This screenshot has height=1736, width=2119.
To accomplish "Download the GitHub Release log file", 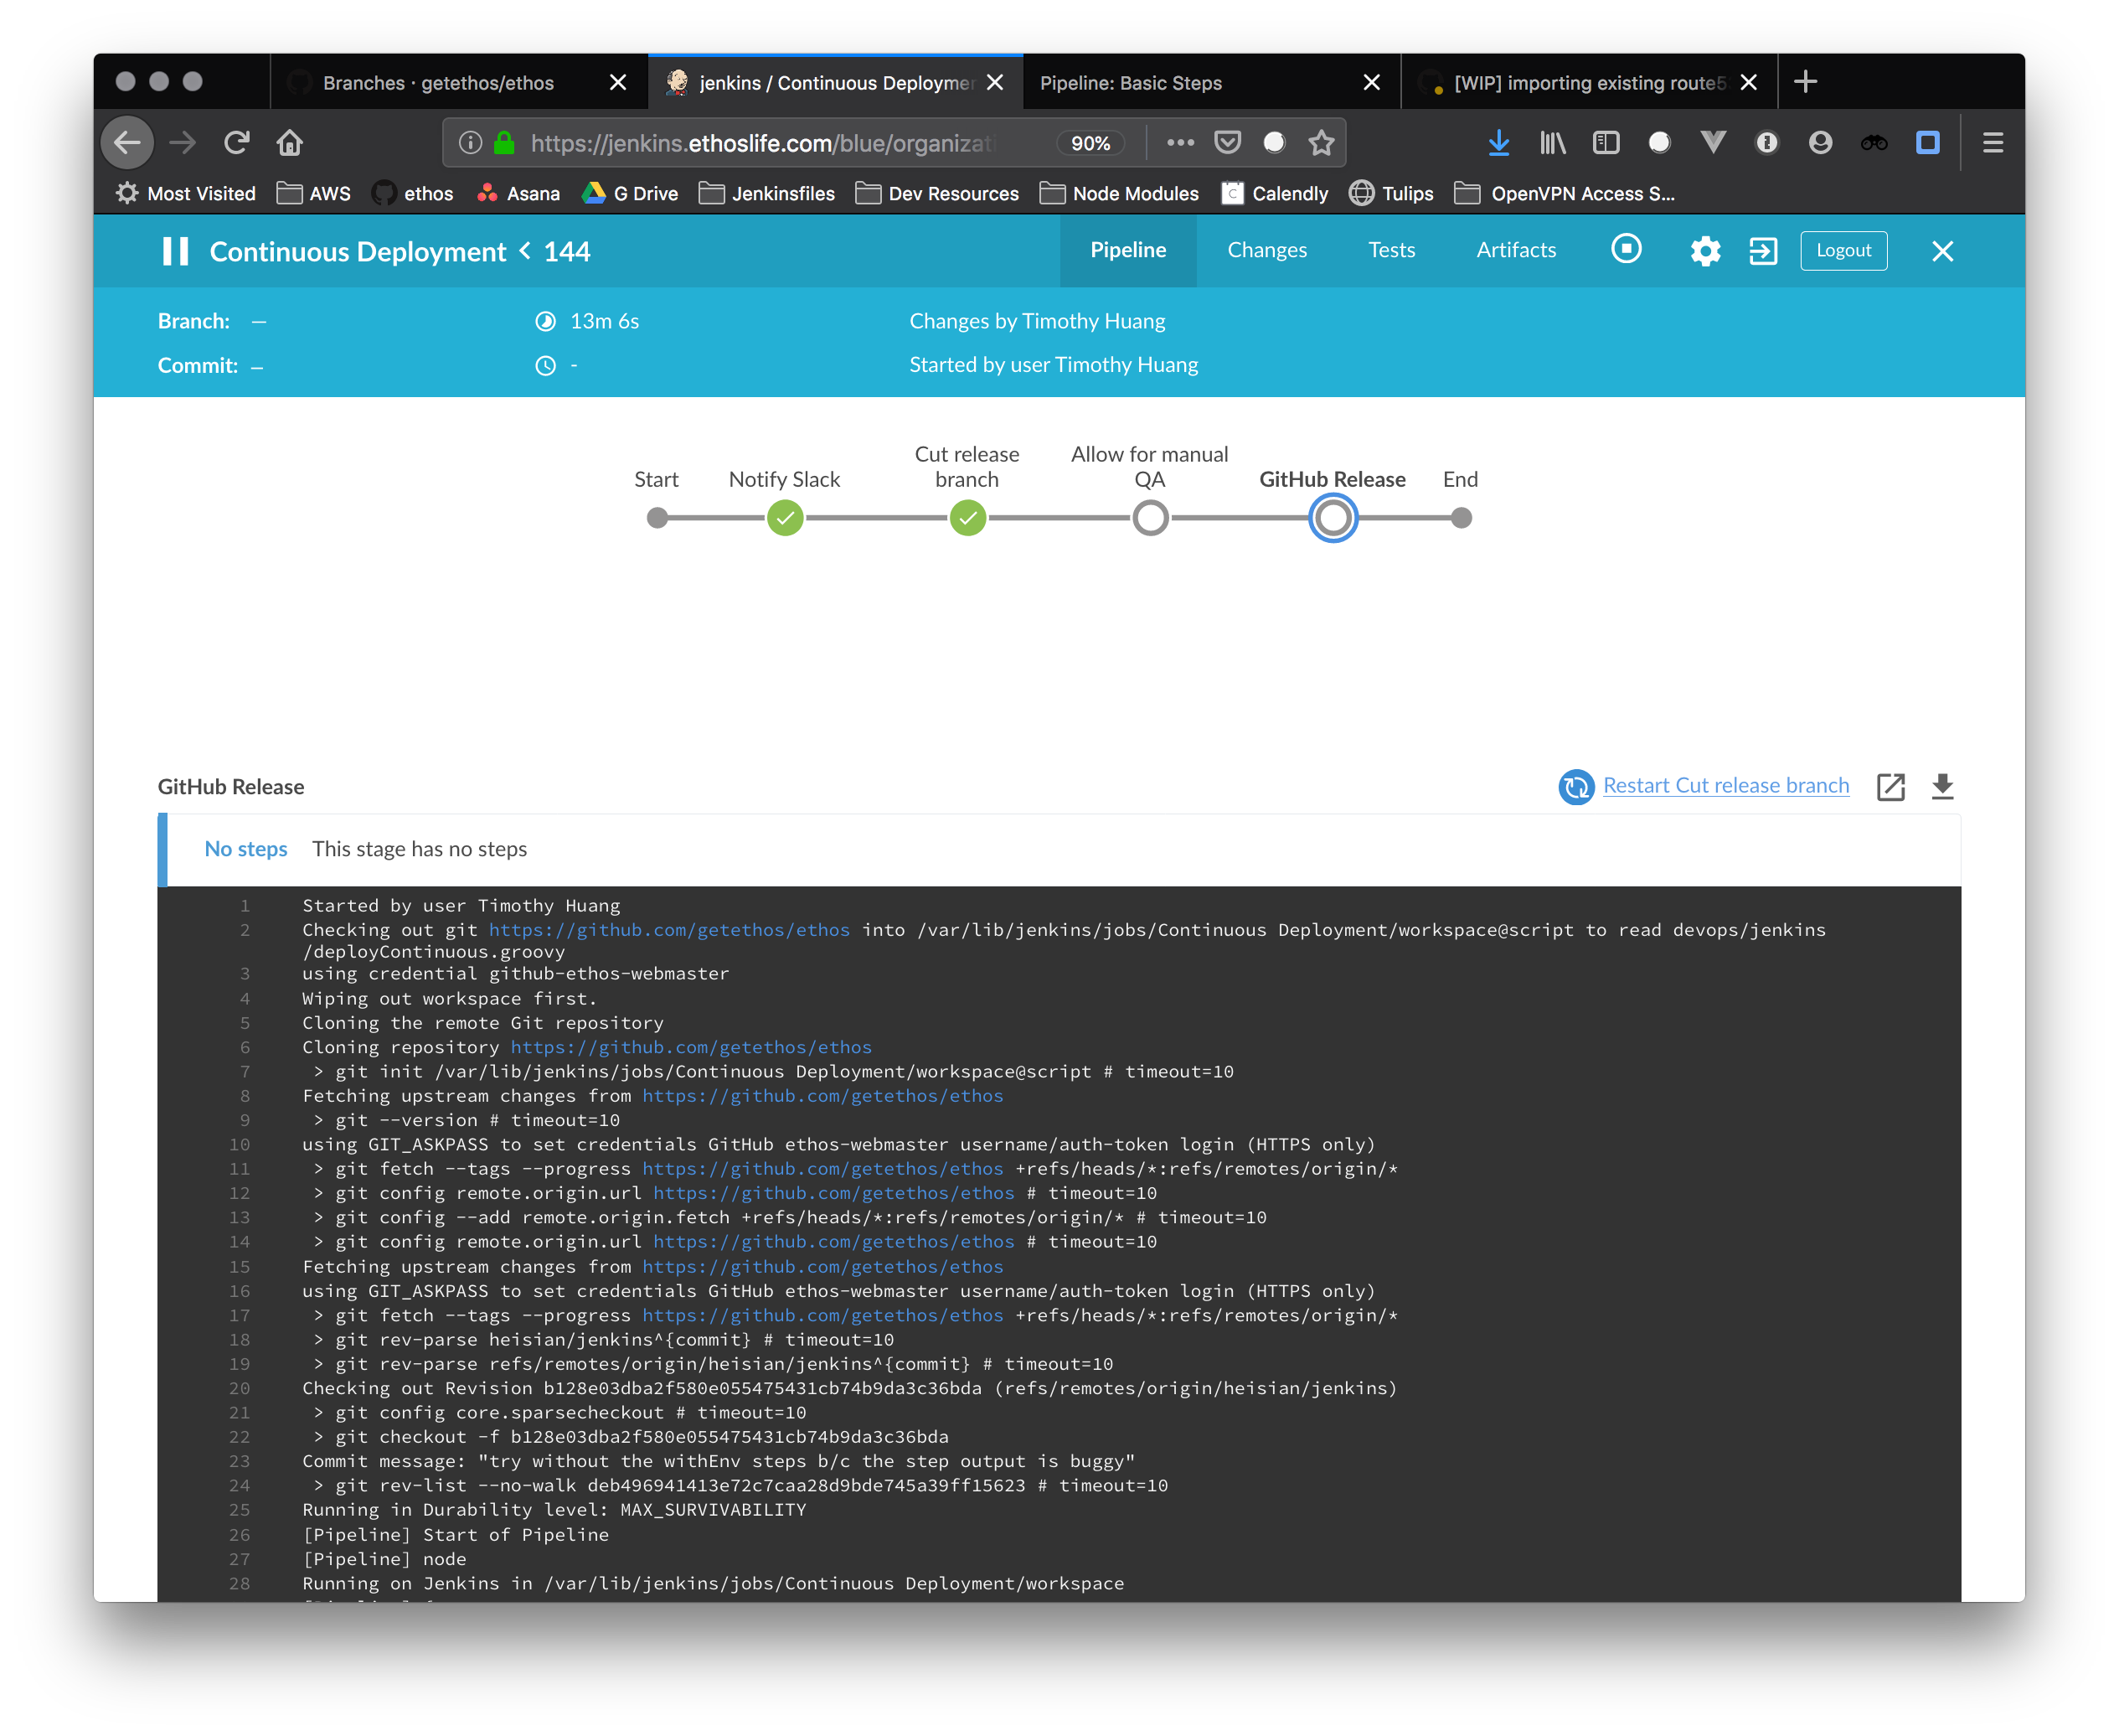I will (x=1942, y=787).
